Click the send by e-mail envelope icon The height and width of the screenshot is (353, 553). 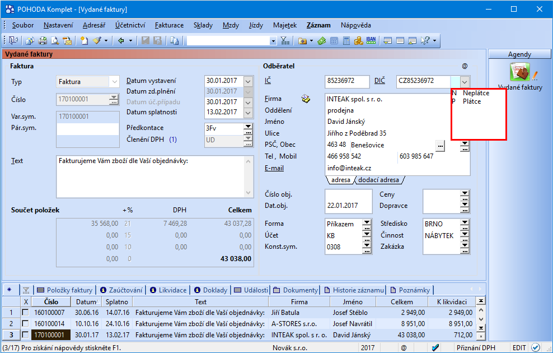(67, 40)
